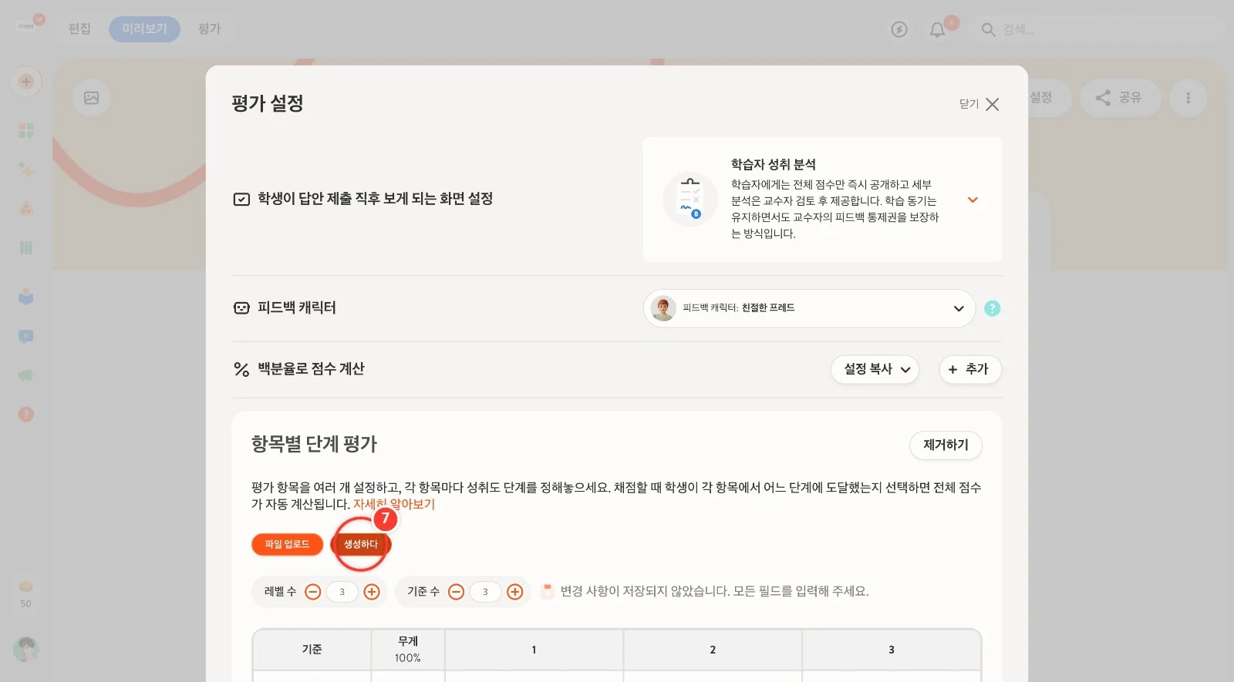Viewport: 1234px width, 682px height.
Task: Click the 무게 100% column header
Action: [408, 650]
